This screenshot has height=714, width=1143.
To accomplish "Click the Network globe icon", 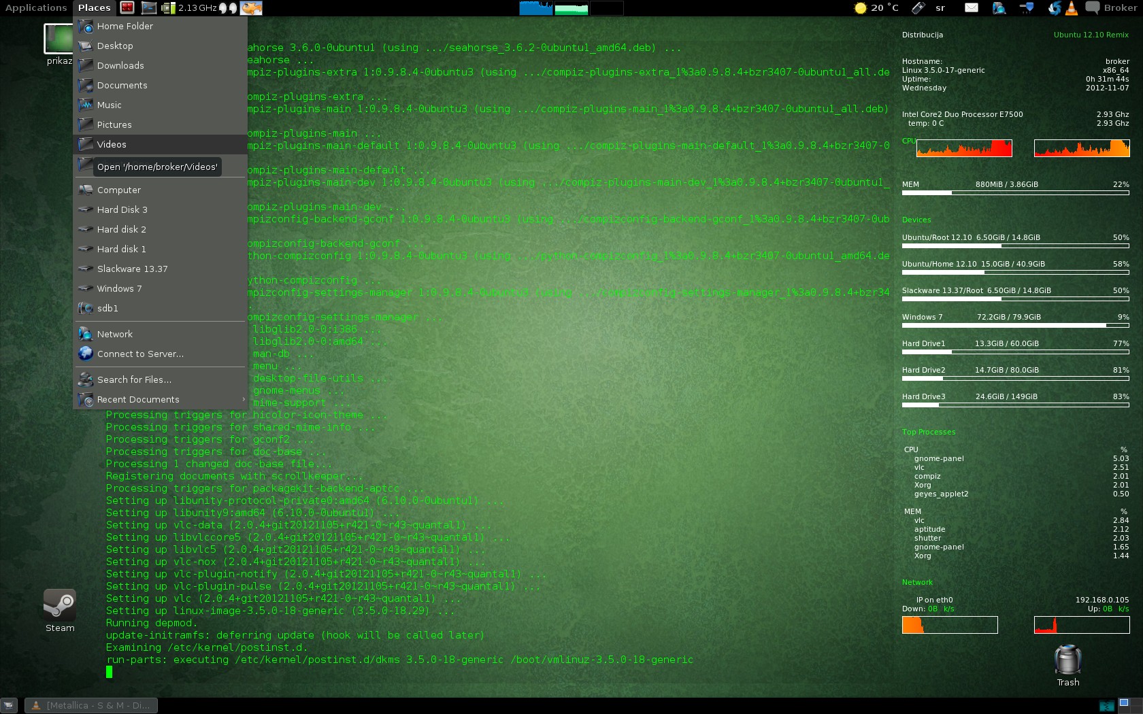I will click(x=86, y=334).
